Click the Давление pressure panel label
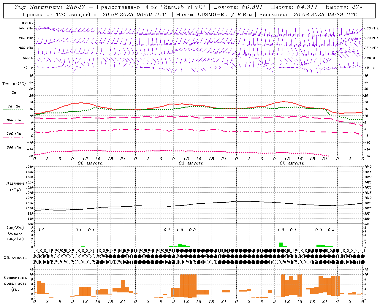The height and width of the screenshot is (304, 380). pyautogui.click(x=15, y=183)
